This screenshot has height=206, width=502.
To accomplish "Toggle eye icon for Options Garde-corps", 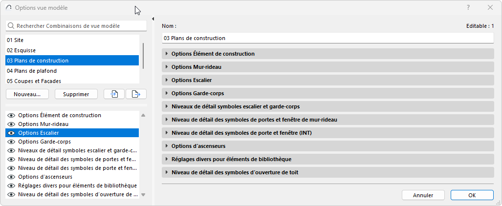I will 12,142.
